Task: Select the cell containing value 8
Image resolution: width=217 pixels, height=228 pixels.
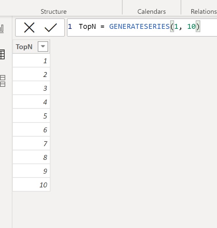Action: [x=31, y=157]
